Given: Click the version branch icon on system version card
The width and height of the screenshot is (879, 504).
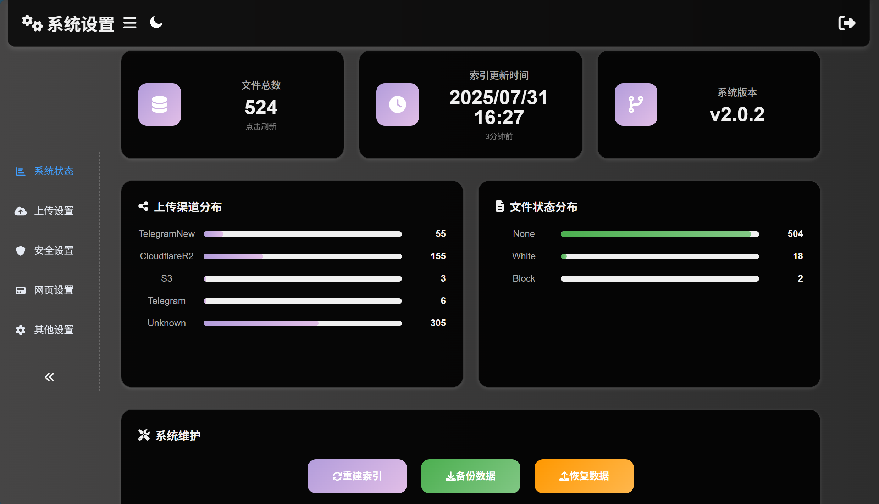Looking at the screenshot, I should click(x=635, y=104).
